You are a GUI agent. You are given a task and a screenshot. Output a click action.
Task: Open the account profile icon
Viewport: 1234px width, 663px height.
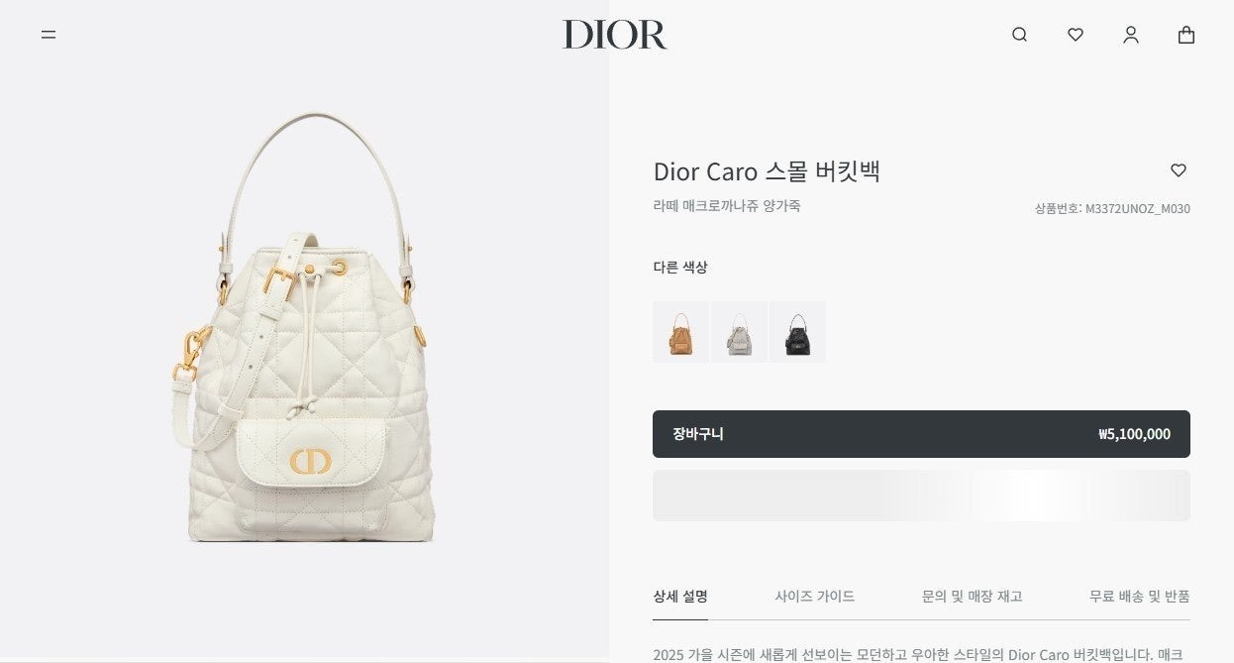(1131, 35)
